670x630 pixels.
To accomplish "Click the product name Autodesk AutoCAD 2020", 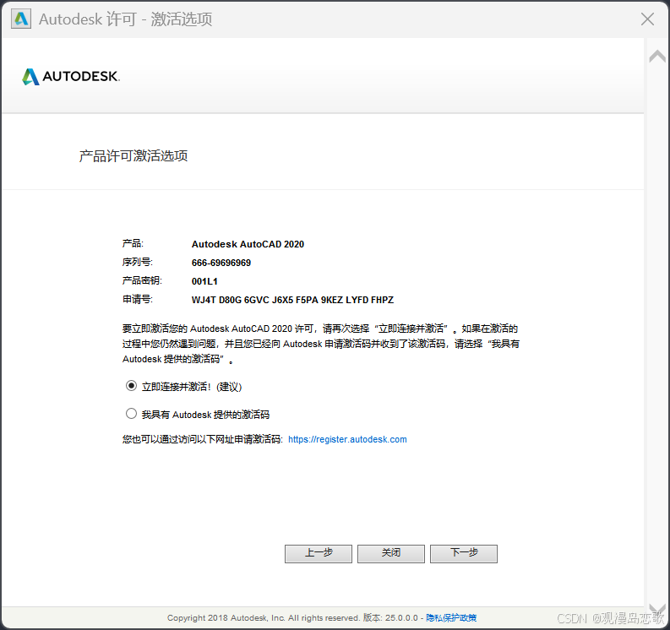I will [248, 244].
